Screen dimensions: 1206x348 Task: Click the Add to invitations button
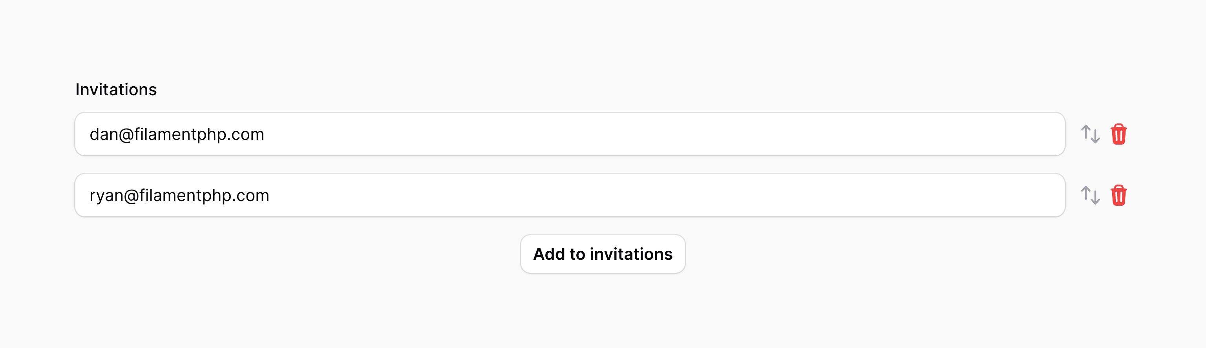603,254
